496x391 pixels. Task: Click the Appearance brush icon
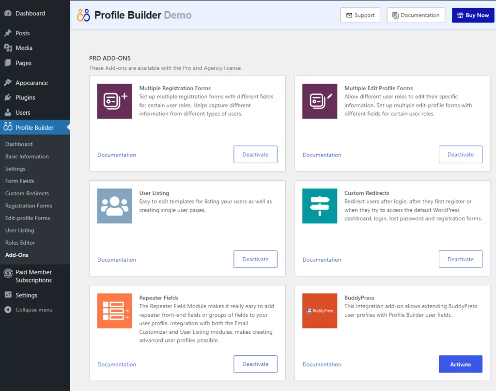[x=8, y=82]
